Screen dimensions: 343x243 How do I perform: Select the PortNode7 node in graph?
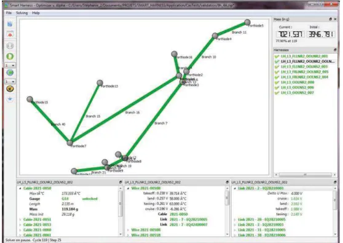tap(70, 143)
